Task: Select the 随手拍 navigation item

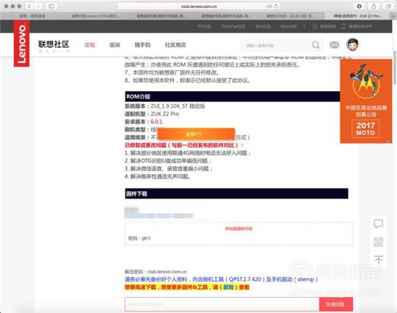Action: coord(142,45)
